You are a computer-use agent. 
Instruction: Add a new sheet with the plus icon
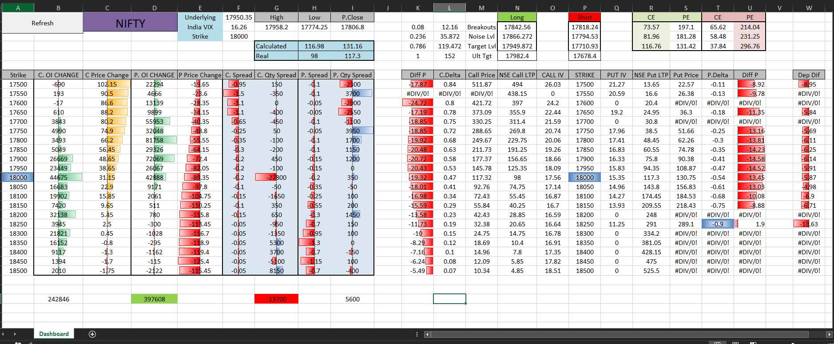pyautogui.click(x=92, y=334)
